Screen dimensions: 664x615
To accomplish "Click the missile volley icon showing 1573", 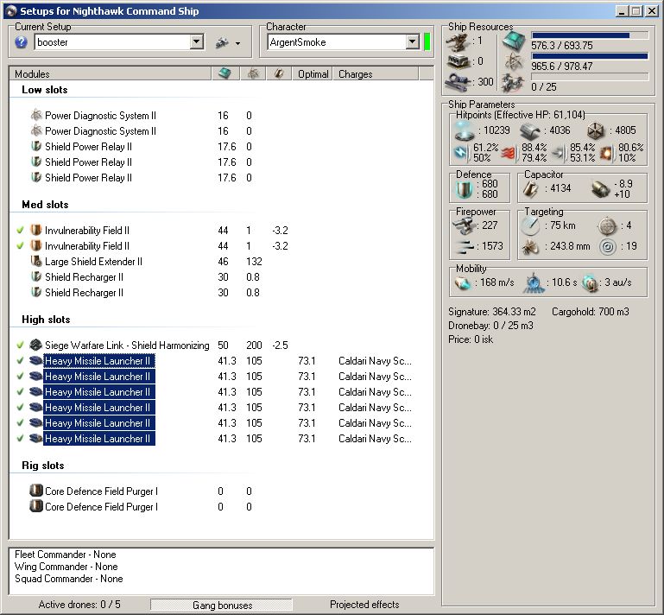I will click(x=464, y=246).
